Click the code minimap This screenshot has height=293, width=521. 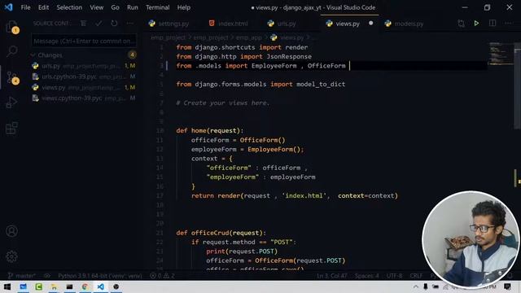click(501, 54)
